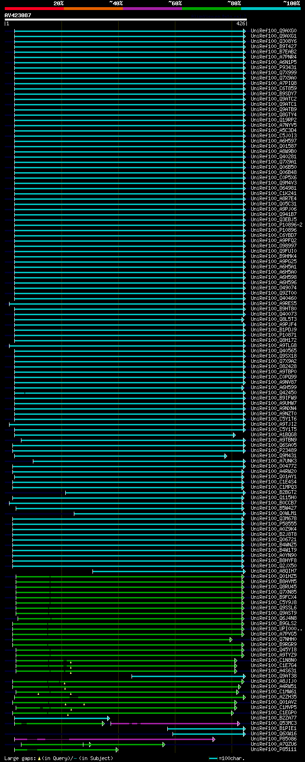Click the label UniRef100_B9HMK4
Viewport: 305px width, 762px height.
(x=274, y=257)
